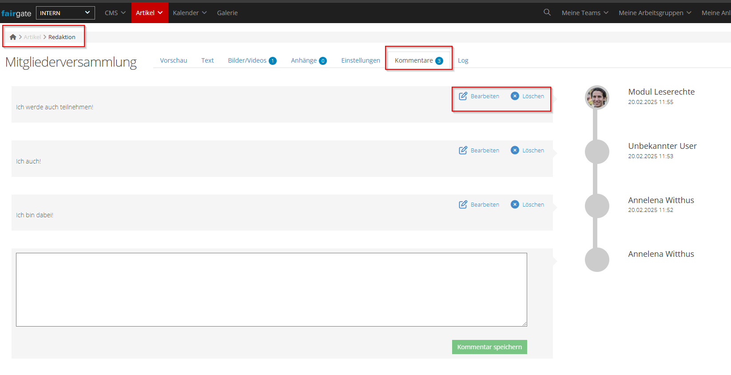Switch to the Vorschau tab
Image resolution: width=731 pixels, height=375 pixels.
click(x=173, y=60)
